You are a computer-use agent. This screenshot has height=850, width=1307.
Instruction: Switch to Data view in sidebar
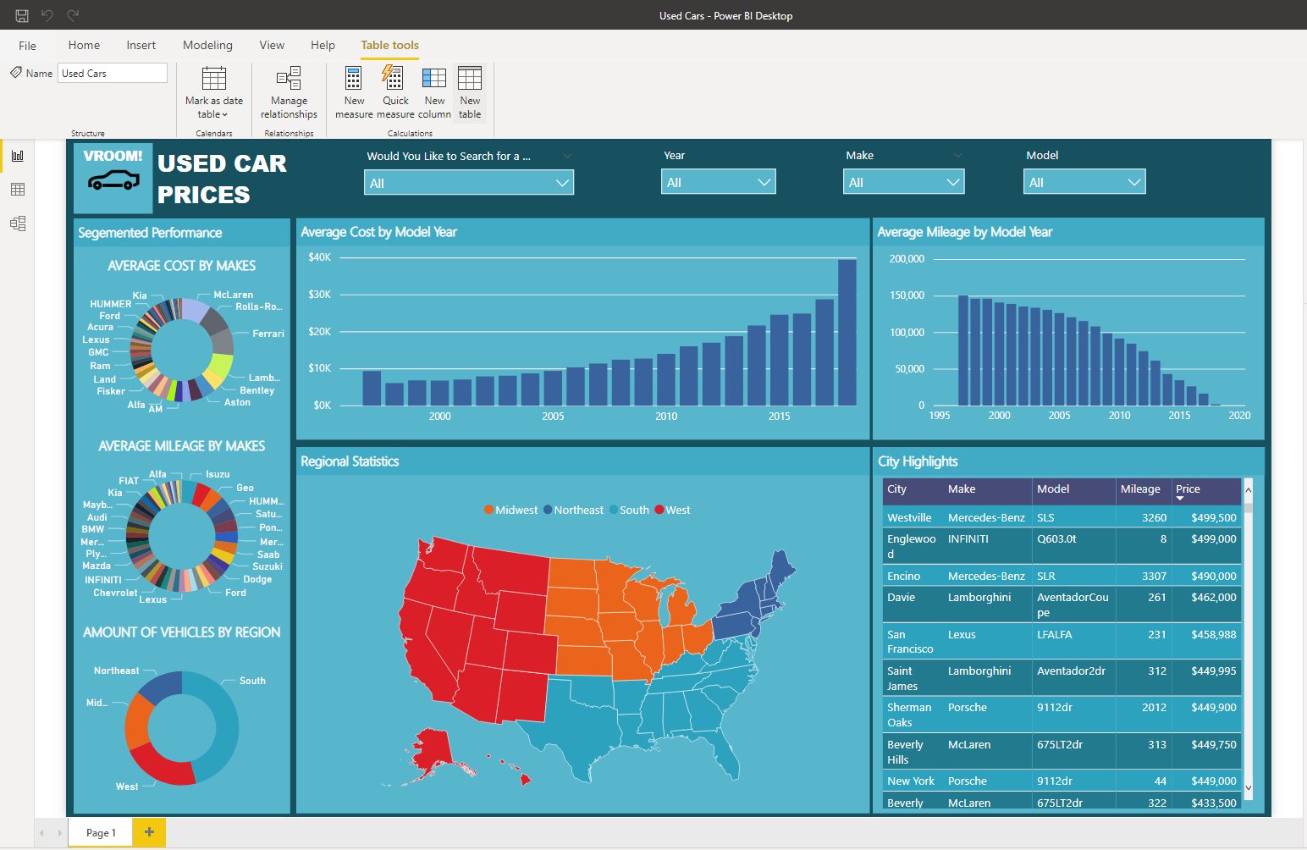(18, 190)
